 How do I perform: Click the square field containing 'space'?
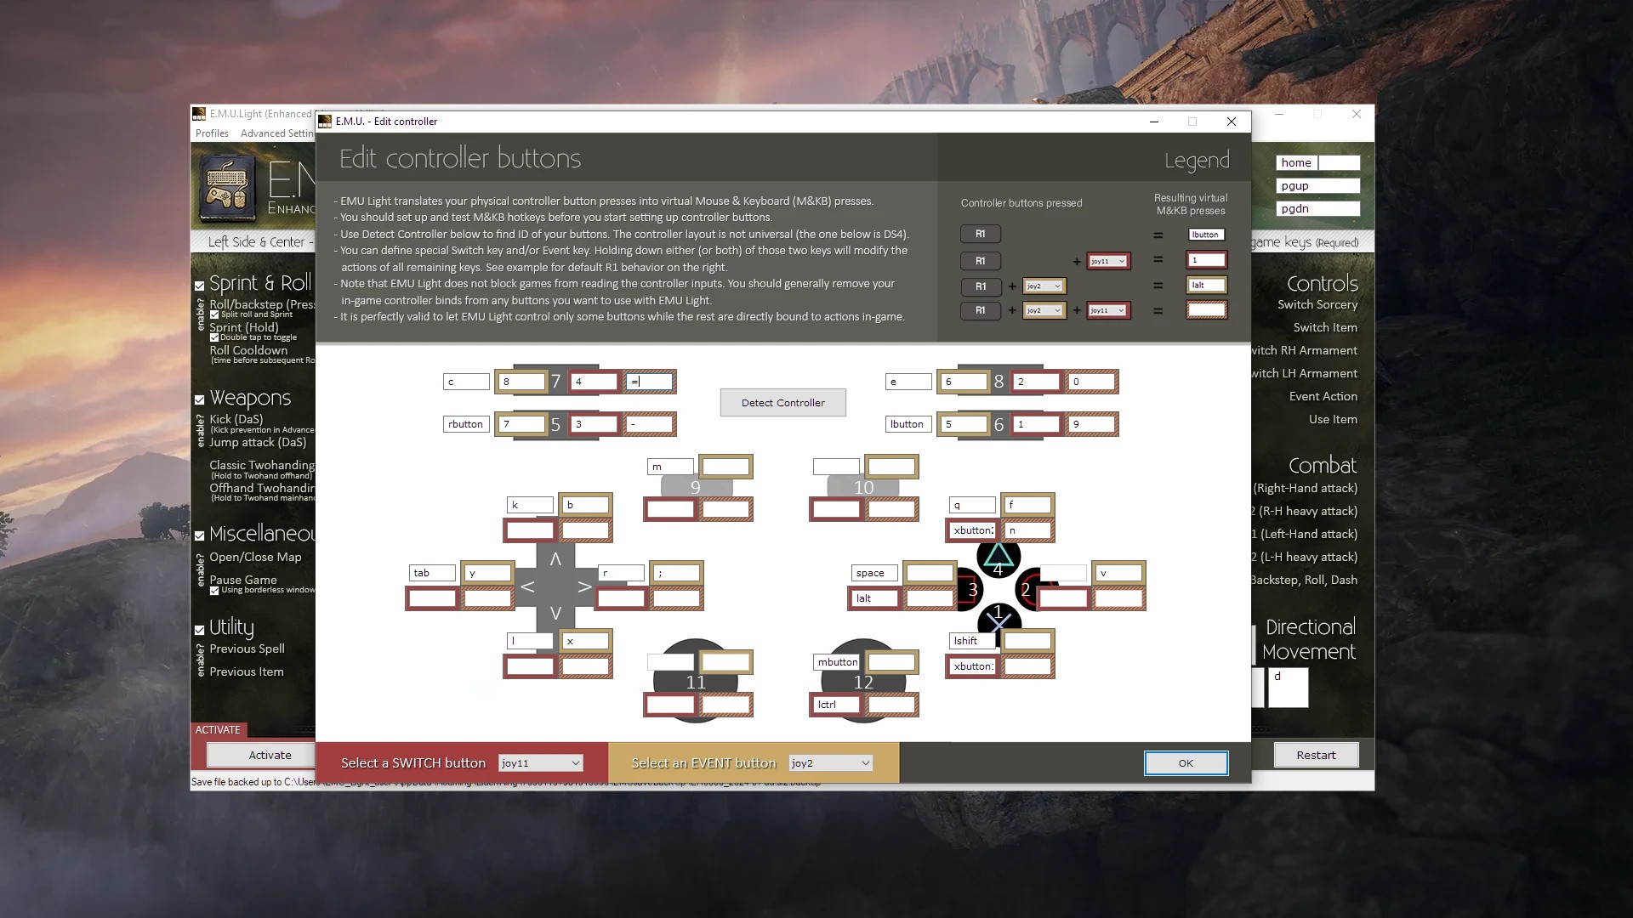pos(874,573)
